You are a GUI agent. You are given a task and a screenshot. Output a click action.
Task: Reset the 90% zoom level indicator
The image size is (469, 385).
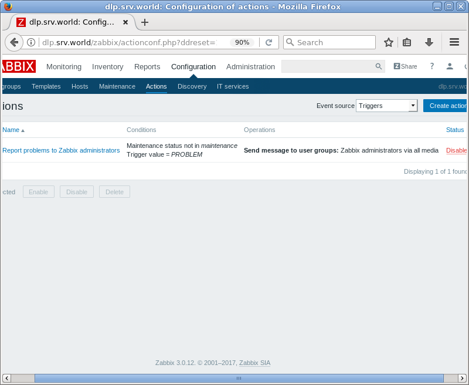pyautogui.click(x=242, y=42)
